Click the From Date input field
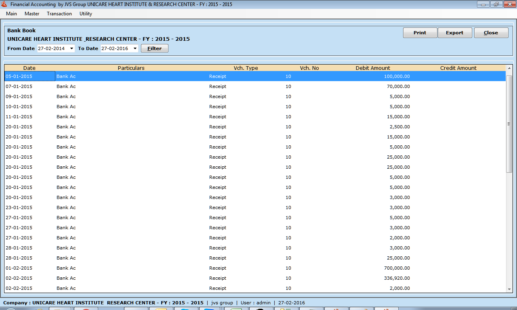The width and height of the screenshot is (517, 310). pos(53,48)
